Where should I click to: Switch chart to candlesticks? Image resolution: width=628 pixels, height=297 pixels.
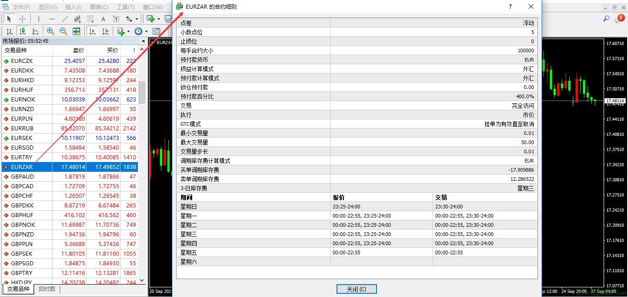coord(22,31)
